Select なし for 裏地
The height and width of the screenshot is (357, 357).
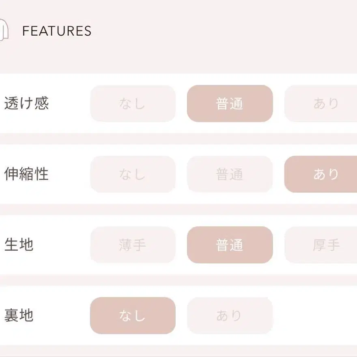click(133, 316)
